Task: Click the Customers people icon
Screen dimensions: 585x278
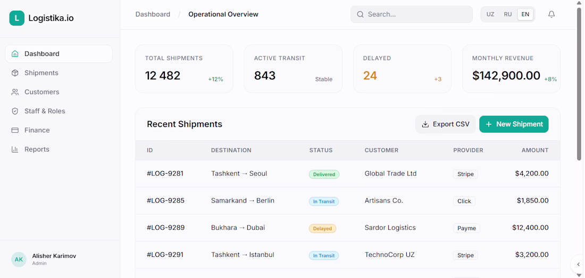Action: point(15,92)
